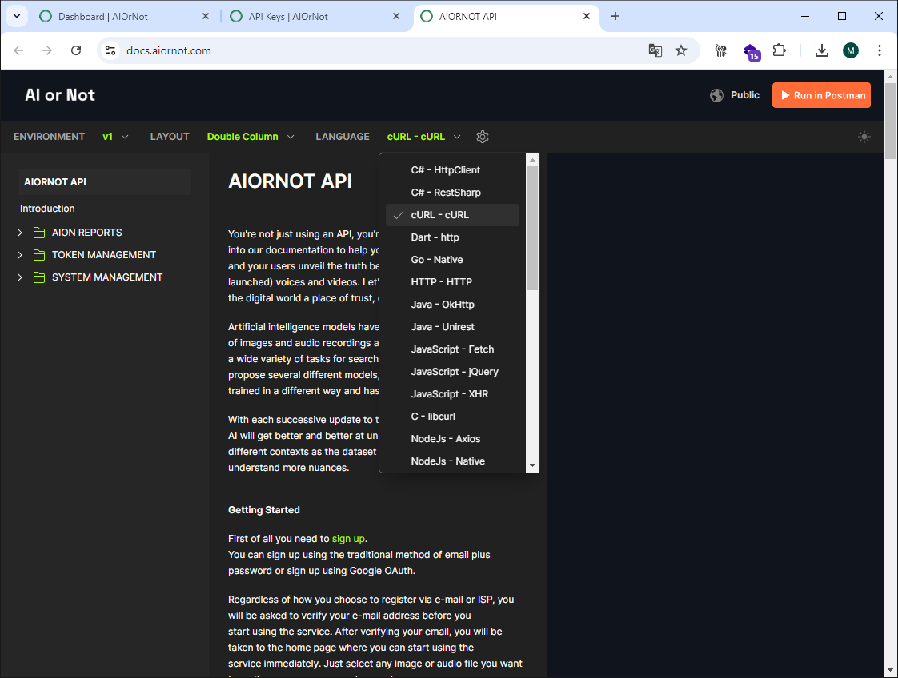This screenshot has height=678, width=898.
Task: Follow the green sign up link
Action: click(348, 538)
